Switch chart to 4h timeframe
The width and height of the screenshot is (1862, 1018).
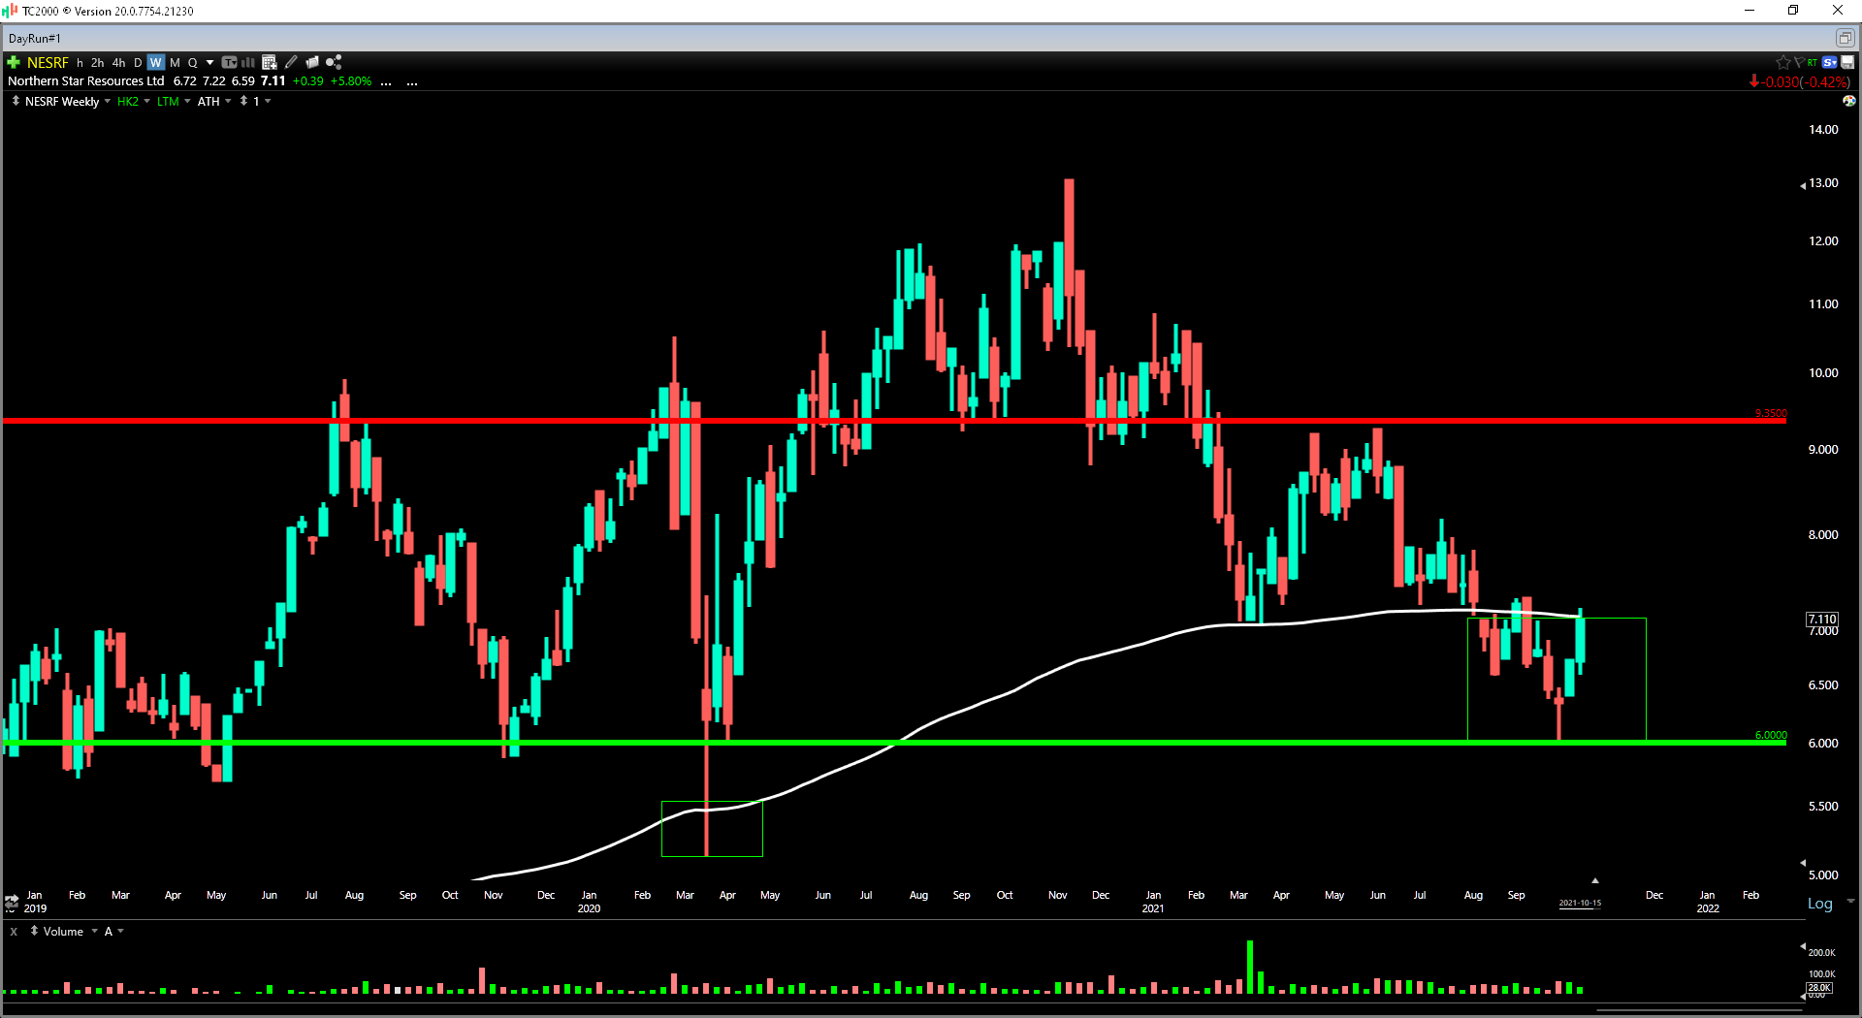(119, 62)
